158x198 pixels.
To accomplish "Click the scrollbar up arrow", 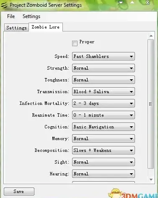I will 151,36.
